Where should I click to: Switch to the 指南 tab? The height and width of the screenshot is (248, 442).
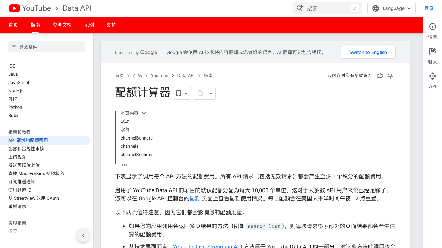tap(35, 25)
